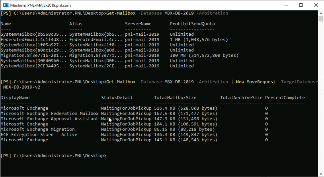Minimize the Exchange shell window
Image resolution: width=324 pixels, height=177 pixels.
pos(285,5)
